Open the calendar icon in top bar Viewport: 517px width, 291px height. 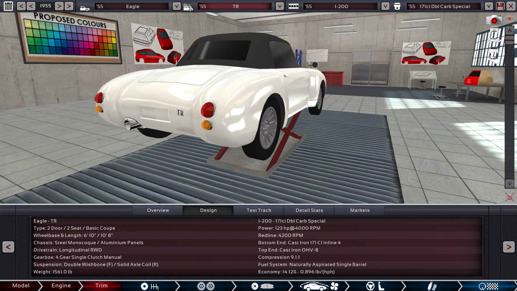[x=8, y=6]
